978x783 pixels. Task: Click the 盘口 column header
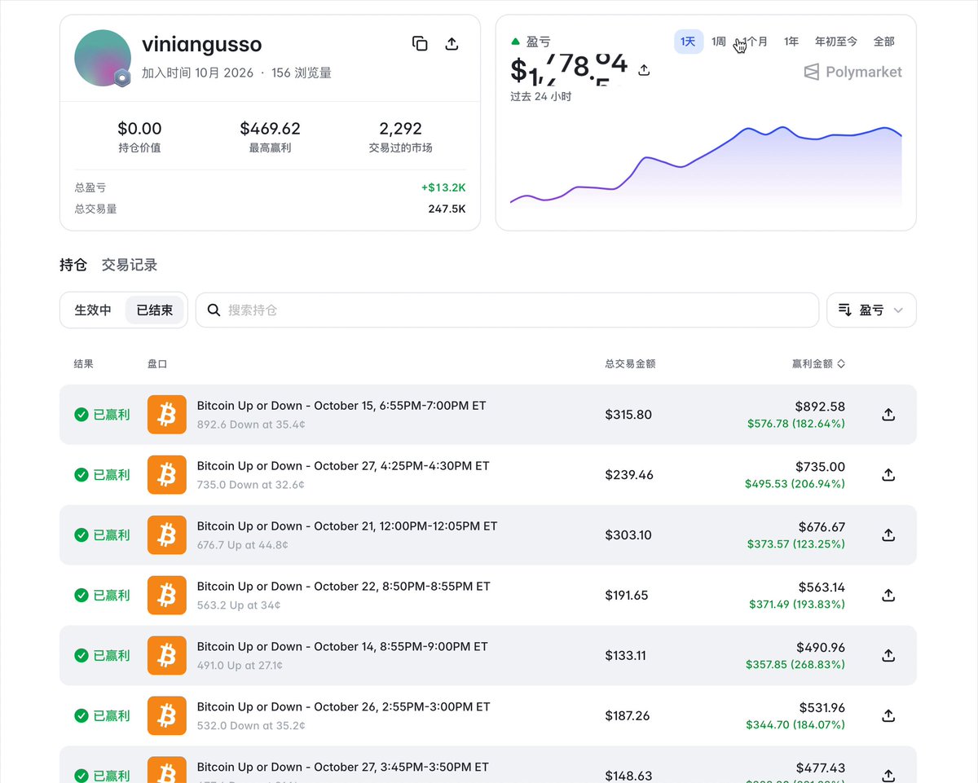click(x=157, y=364)
